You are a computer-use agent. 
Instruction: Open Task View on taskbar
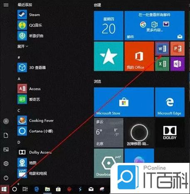pyautogui.click(x=25, y=189)
